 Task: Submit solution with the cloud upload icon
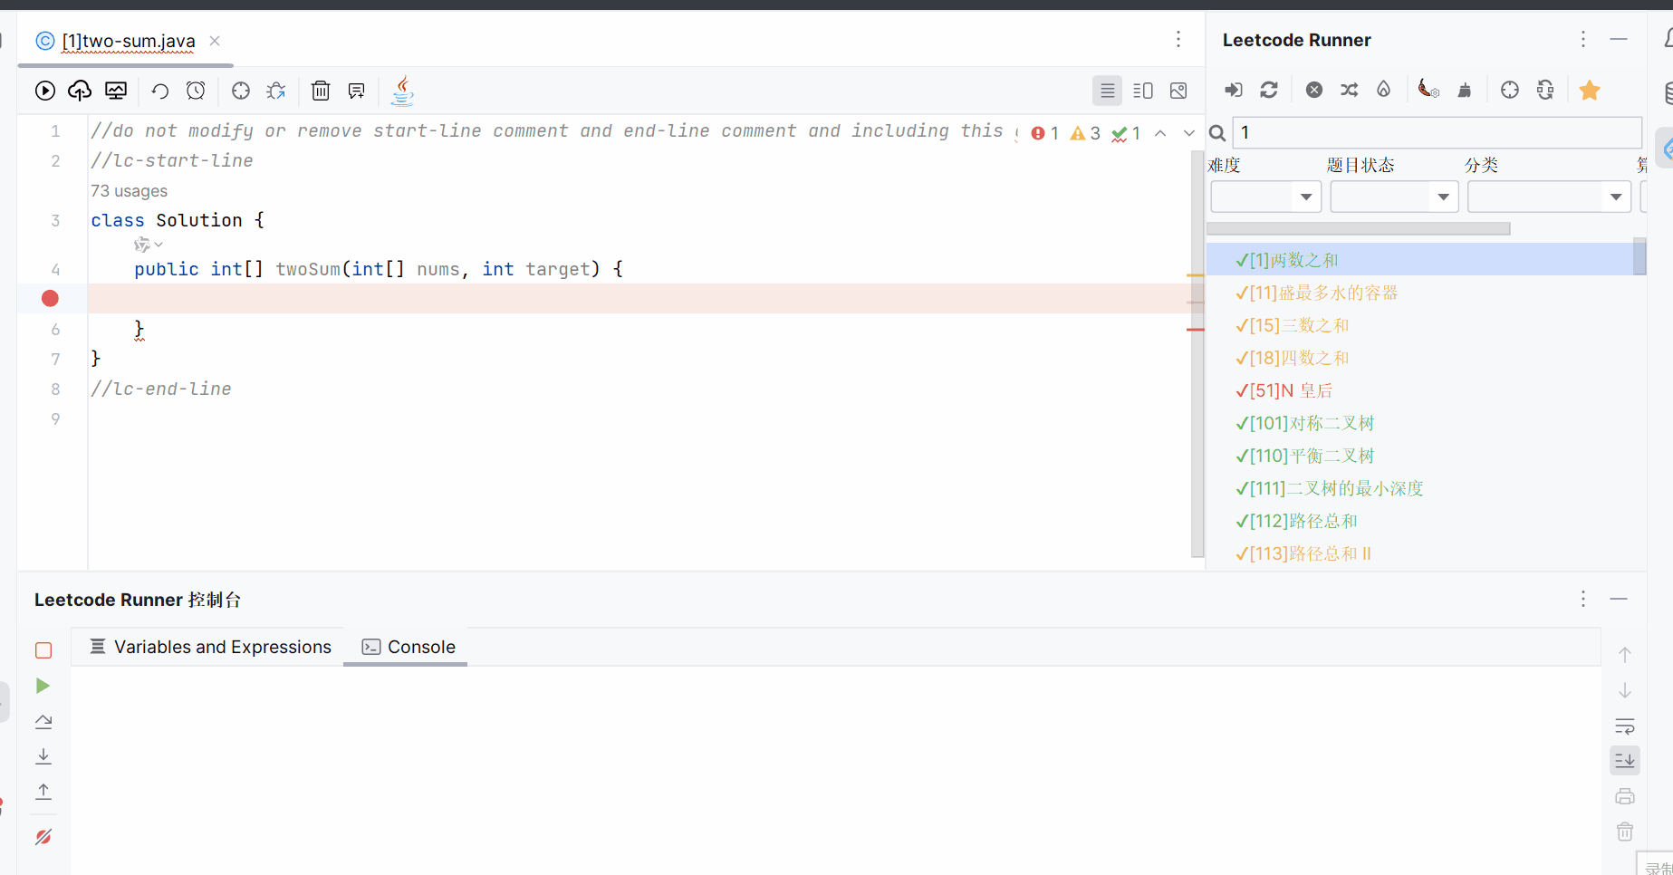pos(80,91)
